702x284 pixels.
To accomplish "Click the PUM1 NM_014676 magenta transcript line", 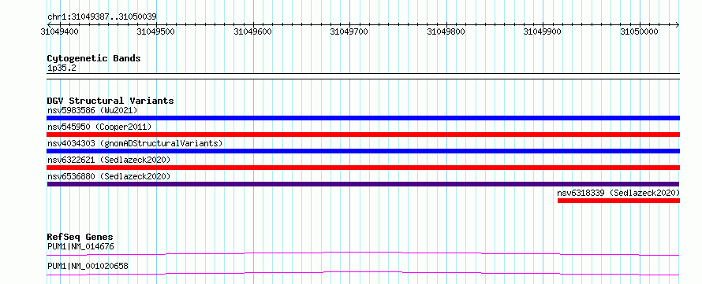I will pos(363,253).
